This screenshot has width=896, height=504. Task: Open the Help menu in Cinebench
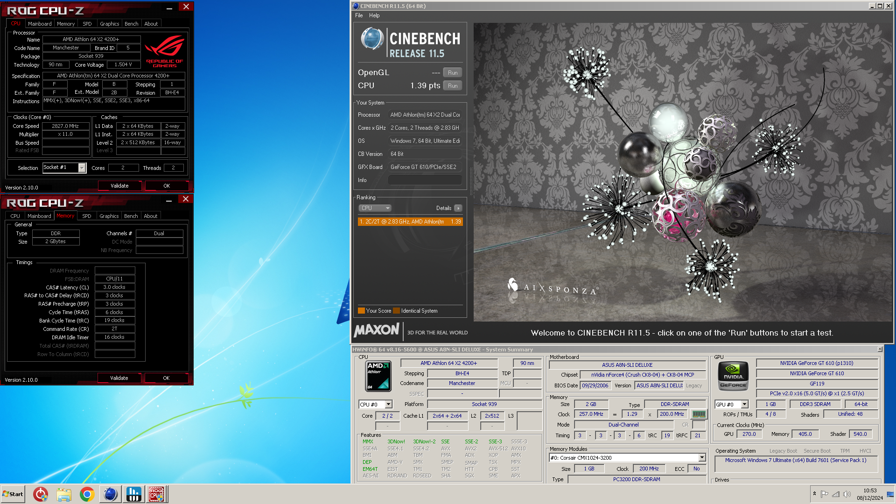click(374, 15)
